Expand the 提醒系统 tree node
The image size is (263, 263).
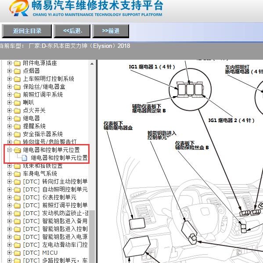click(9, 126)
